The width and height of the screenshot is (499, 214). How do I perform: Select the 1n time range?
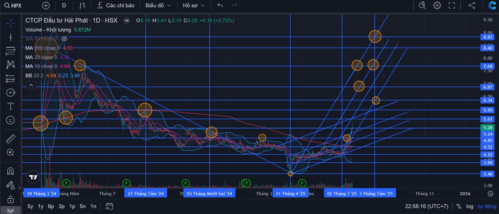(93, 206)
